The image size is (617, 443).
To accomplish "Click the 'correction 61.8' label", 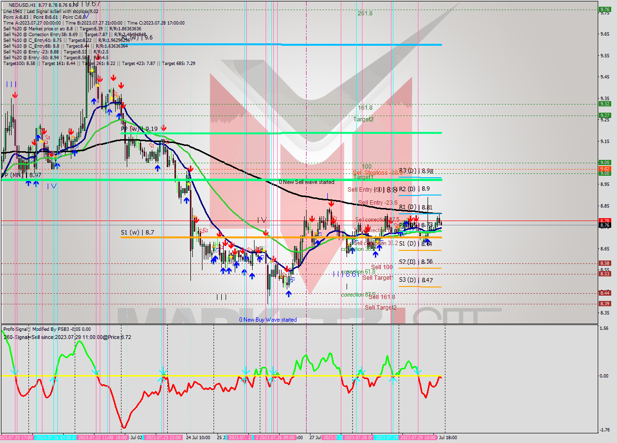I will pos(358,272).
